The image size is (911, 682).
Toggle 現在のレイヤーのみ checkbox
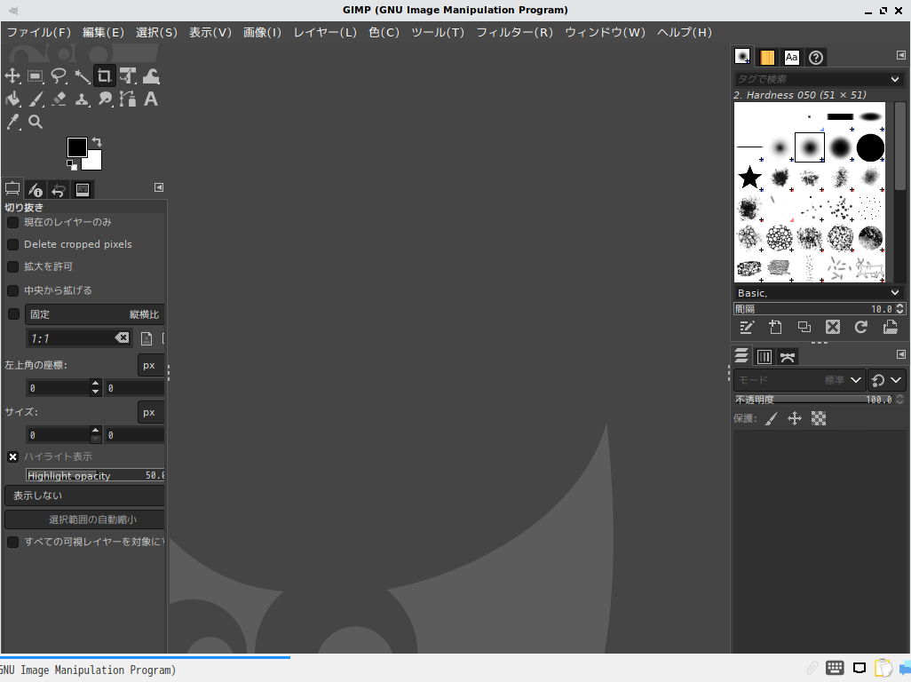click(x=12, y=223)
